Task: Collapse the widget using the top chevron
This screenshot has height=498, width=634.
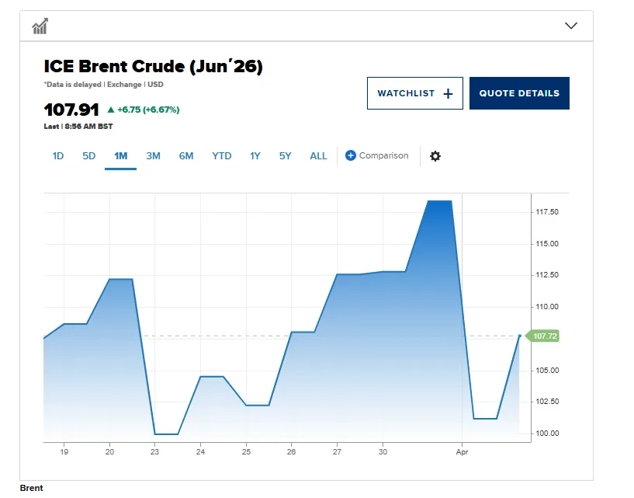Action: [571, 26]
